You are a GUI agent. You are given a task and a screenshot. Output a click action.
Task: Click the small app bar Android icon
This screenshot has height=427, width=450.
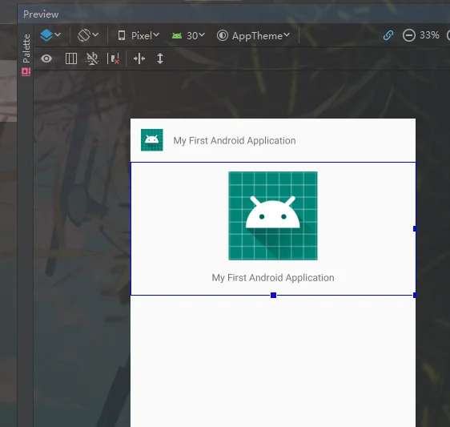(152, 140)
